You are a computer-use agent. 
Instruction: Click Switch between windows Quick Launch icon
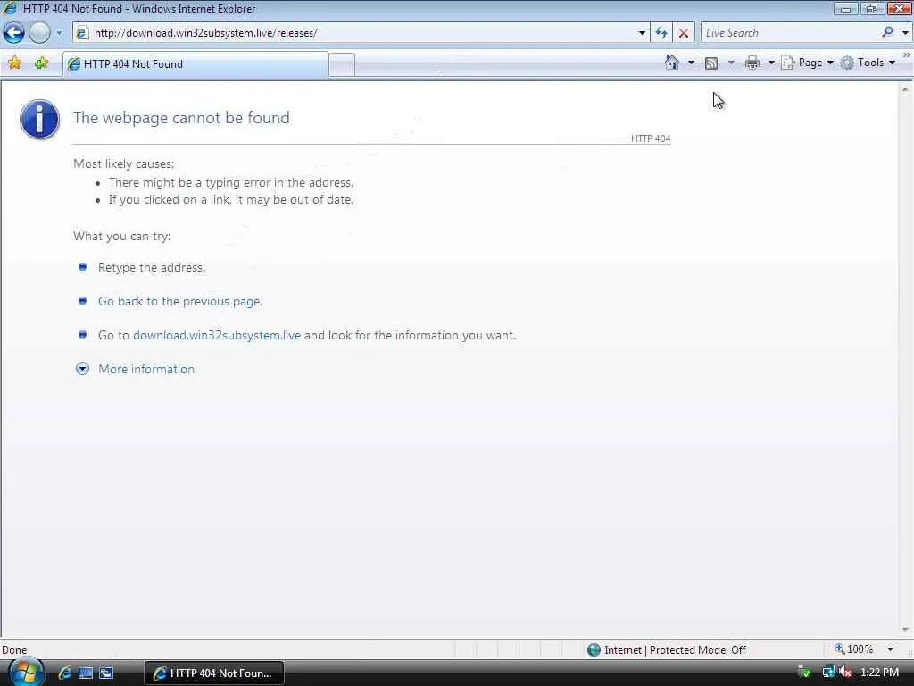click(106, 673)
